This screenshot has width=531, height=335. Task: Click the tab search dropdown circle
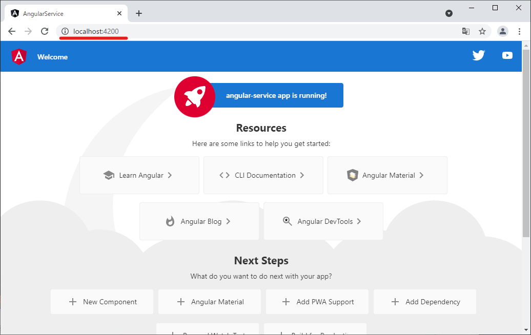(449, 13)
